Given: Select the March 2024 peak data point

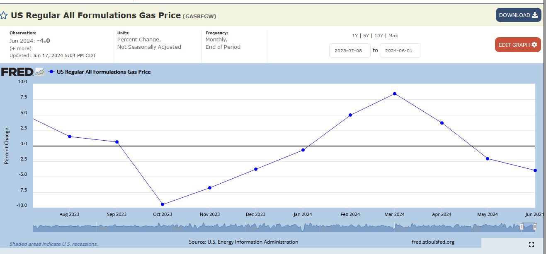Looking at the screenshot, I should 395,93.
